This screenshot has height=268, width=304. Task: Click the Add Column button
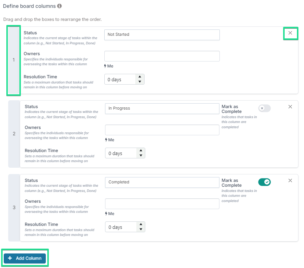pos(25,258)
